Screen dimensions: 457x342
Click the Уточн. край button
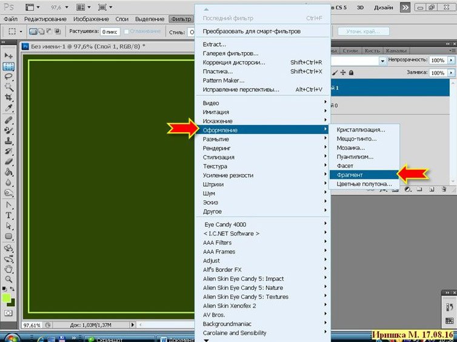[361, 32]
